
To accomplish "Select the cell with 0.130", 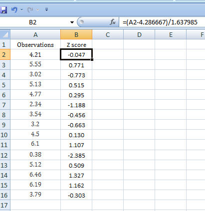I will pyautogui.click(x=76, y=134).
